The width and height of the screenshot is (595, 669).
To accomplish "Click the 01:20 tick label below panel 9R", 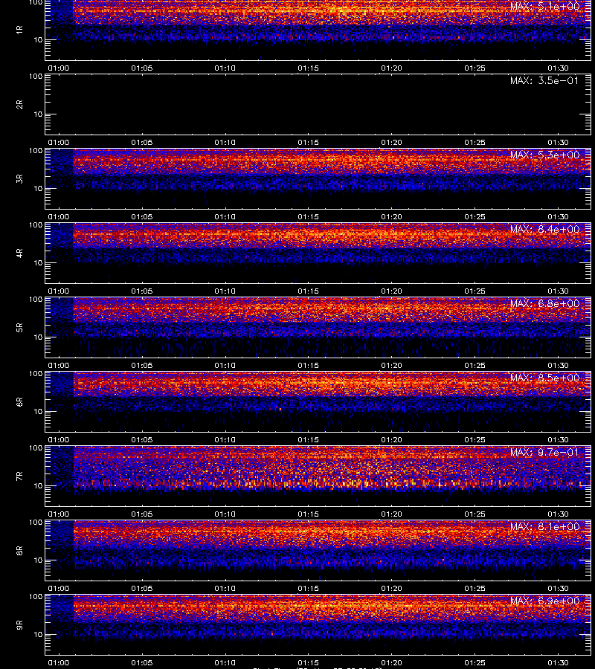I will pyautogui.click(x=391, y=662).
